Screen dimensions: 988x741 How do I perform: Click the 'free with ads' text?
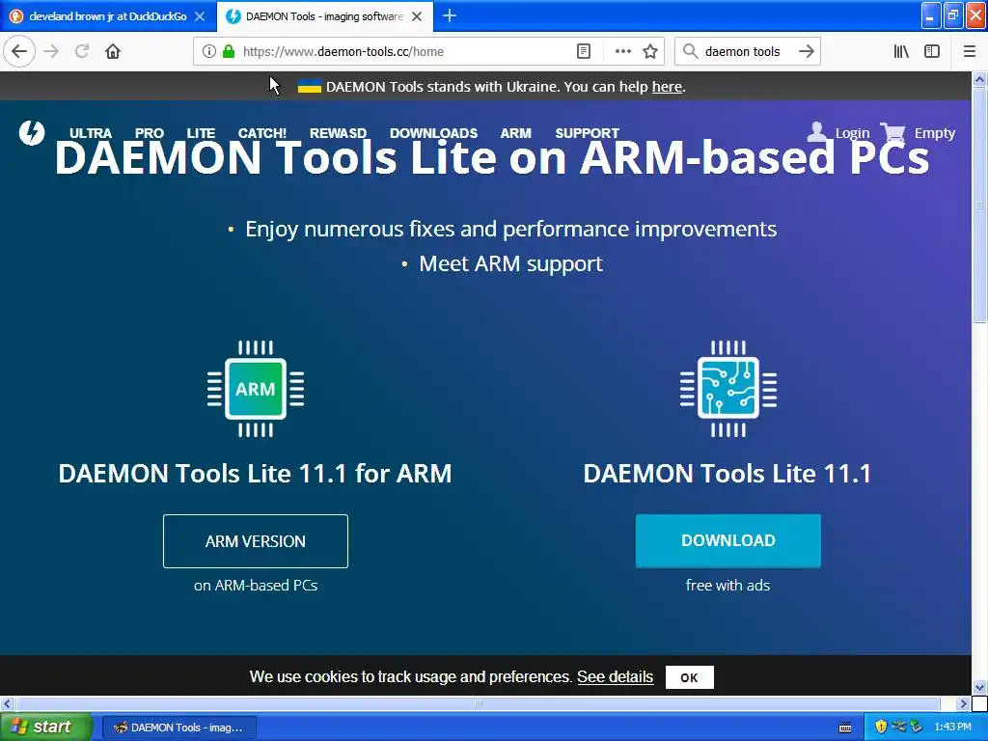pyautogui.click(x=727, y=586)
